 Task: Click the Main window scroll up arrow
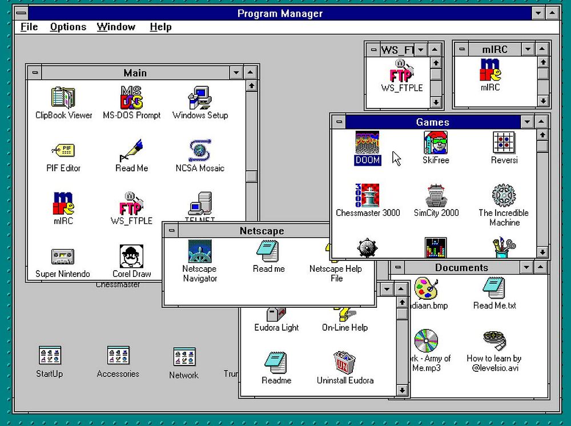point(251,86)
